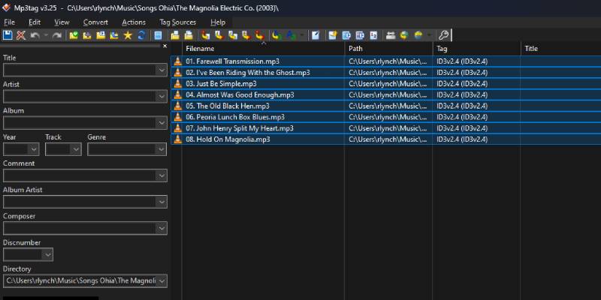Convert Tag to Filename using the first converter icon
Viewport: 601px width, 300px height.
coord(205,35)
